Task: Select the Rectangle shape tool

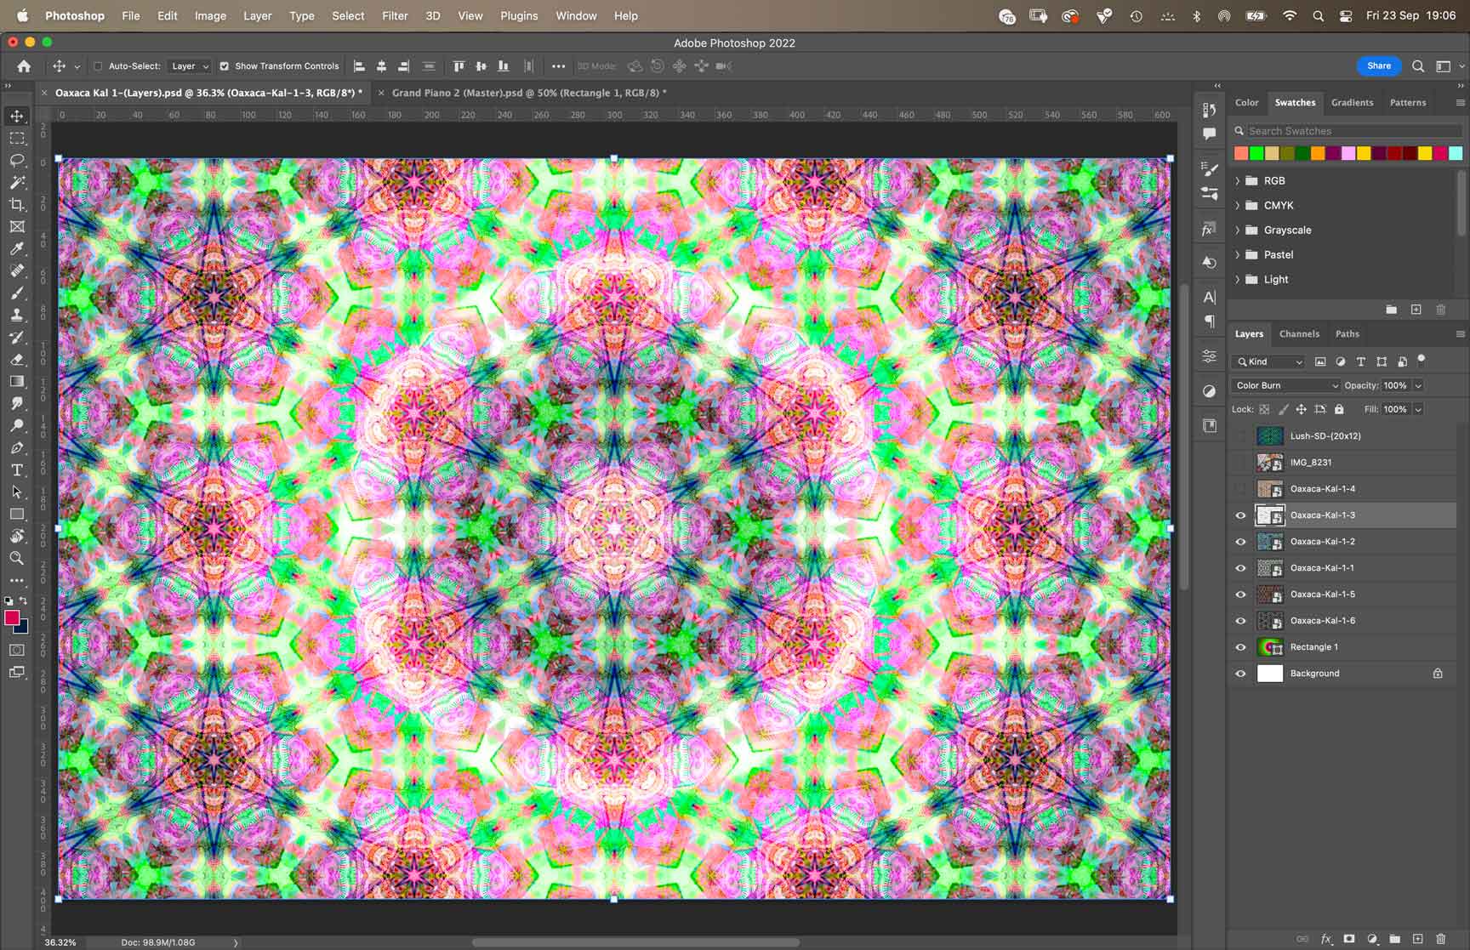Action: click(x=17, y=514)
